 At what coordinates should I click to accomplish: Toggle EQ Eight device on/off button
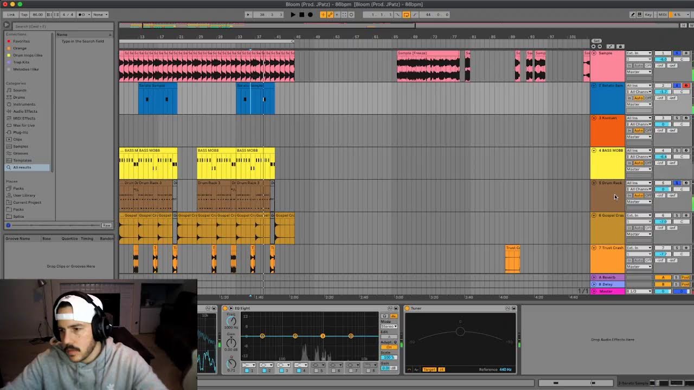[225, 308]
